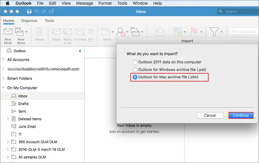Open the Filter Email dropdown arrow
The height and width of the screenshot is (163, 259).
coord(221,32)
